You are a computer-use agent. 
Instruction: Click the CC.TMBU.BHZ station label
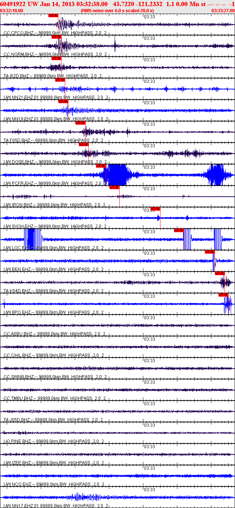[18, 398]
